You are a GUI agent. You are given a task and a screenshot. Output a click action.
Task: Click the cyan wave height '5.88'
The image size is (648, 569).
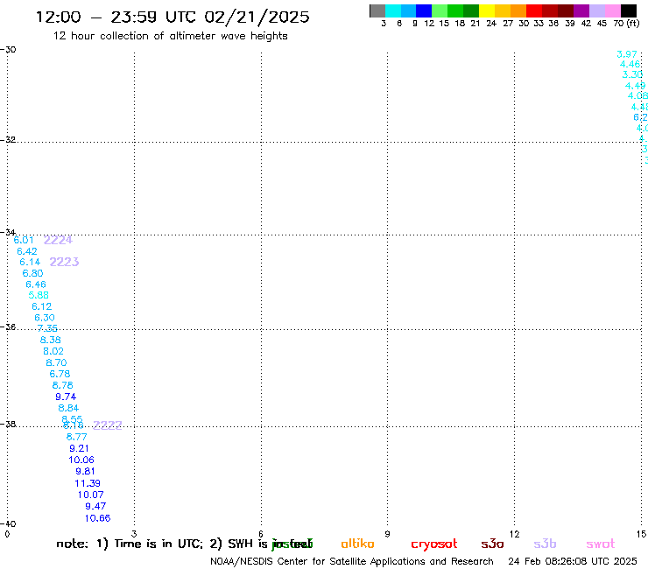click(39, 296)
